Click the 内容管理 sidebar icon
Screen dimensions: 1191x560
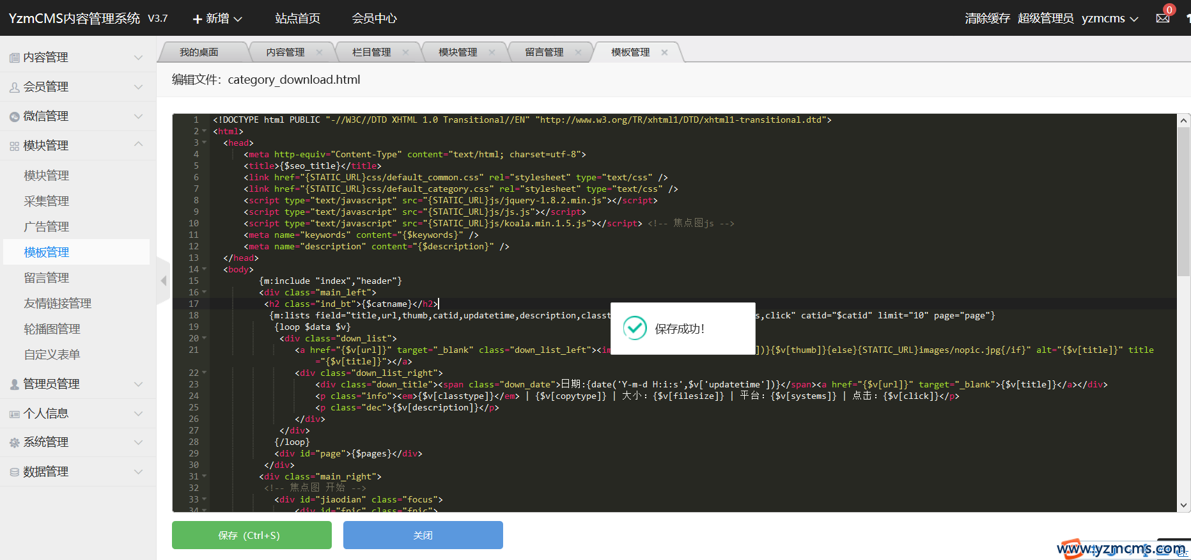14,58
